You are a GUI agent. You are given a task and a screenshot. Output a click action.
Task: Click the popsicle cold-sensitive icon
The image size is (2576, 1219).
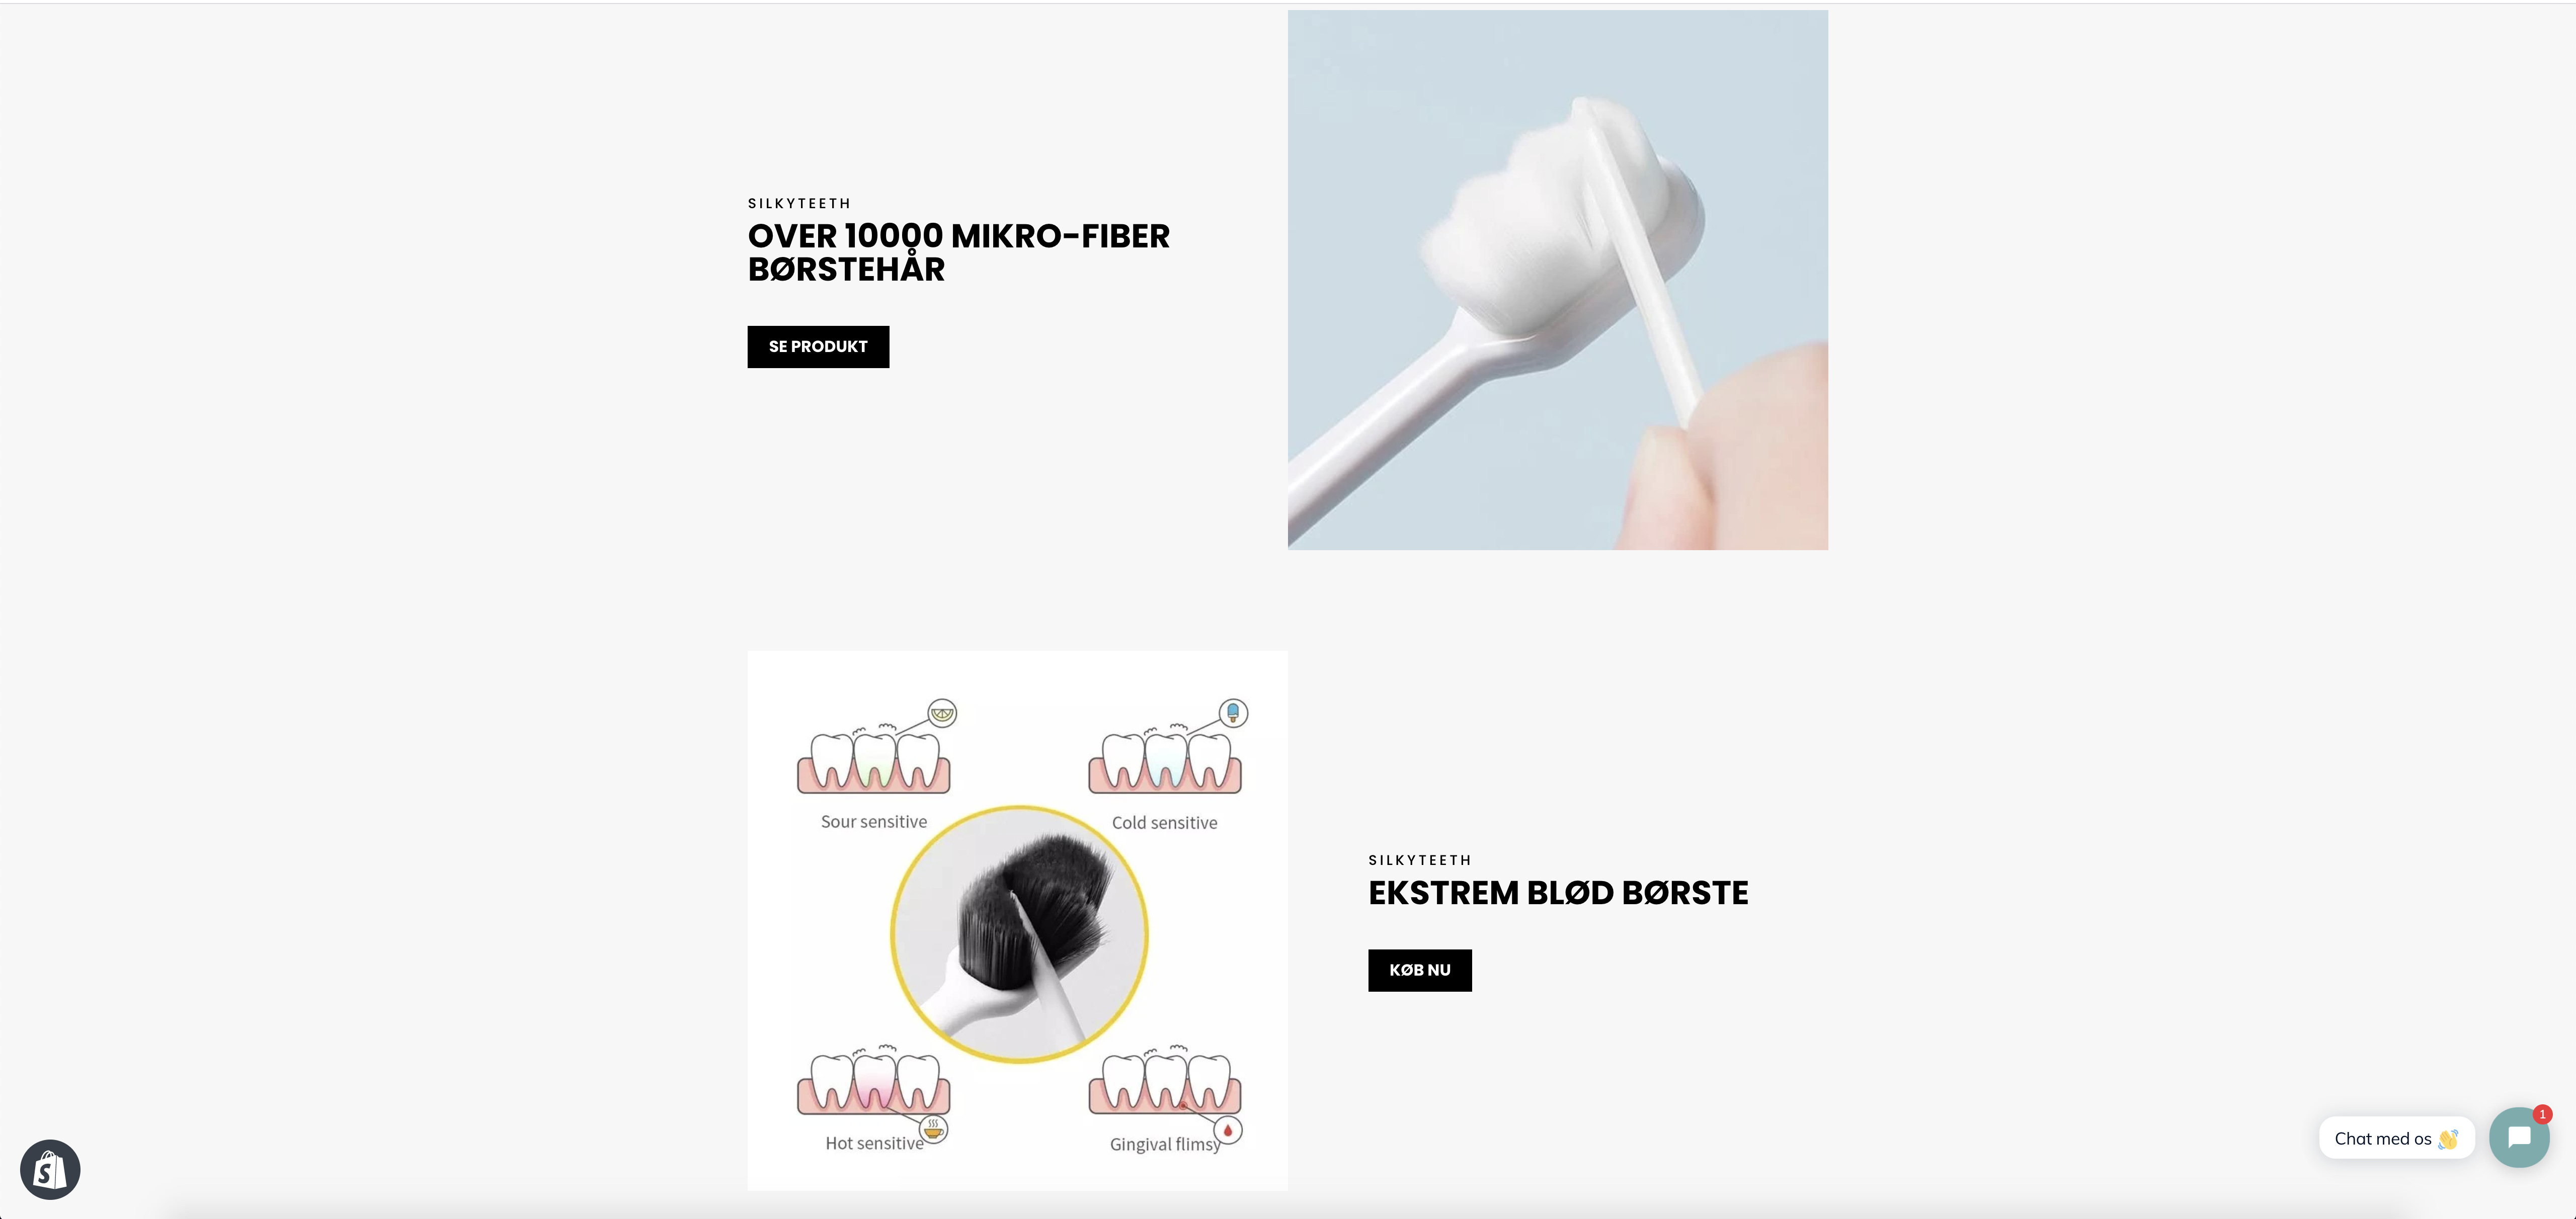click(x=1233, y=714)
